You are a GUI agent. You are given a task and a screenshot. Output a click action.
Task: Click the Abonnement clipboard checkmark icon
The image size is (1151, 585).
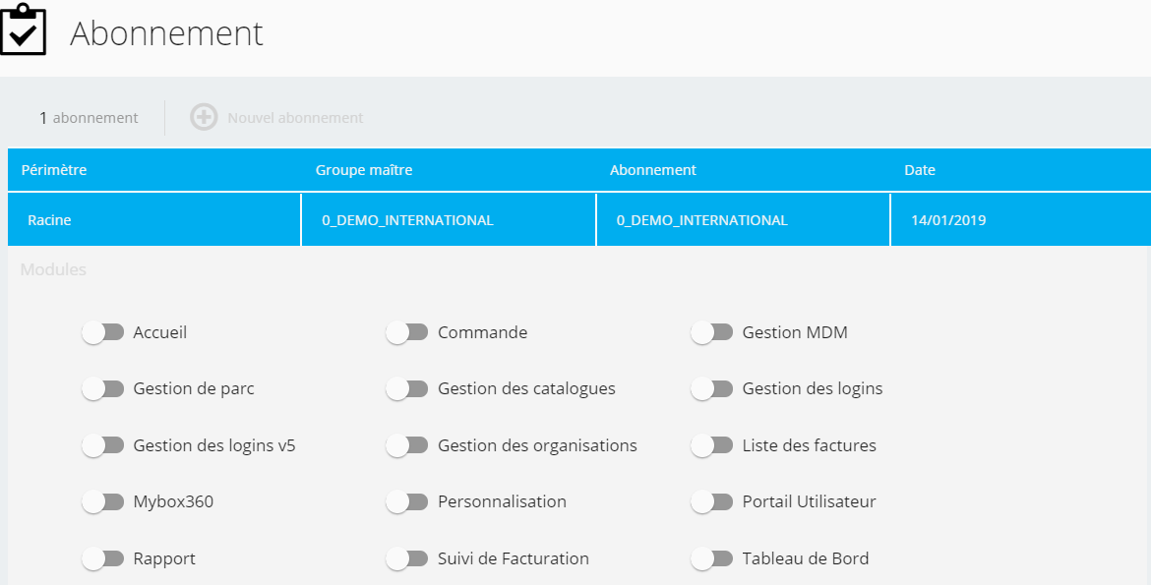point(23,29)
